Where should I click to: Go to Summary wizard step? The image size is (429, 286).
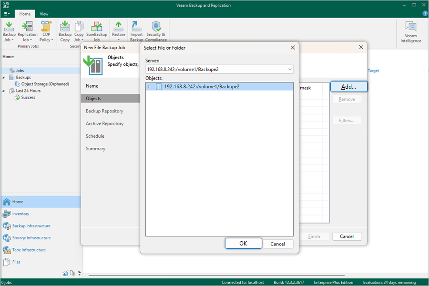(x=95, y=149)
